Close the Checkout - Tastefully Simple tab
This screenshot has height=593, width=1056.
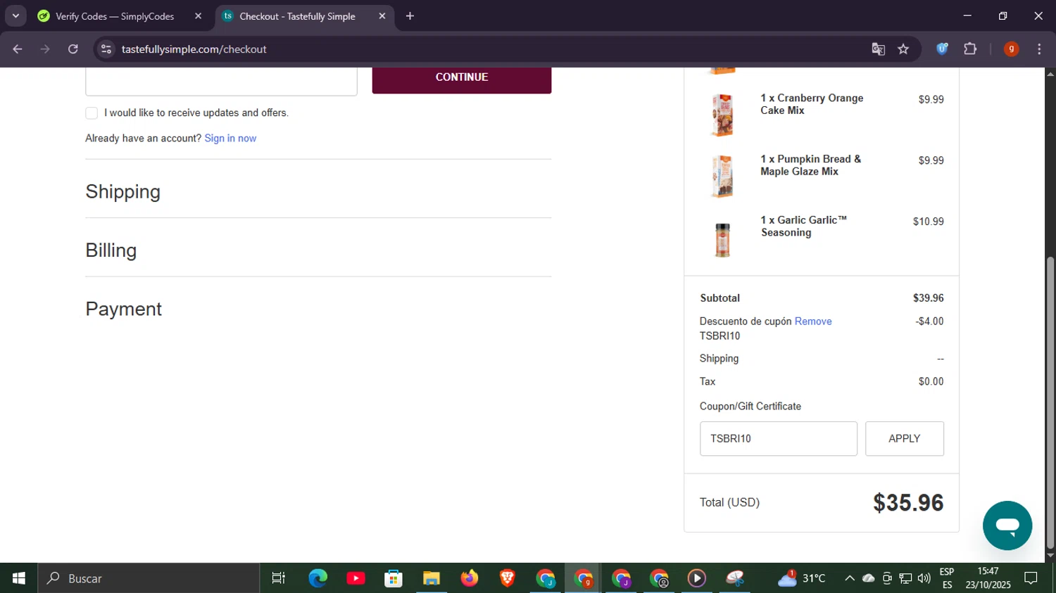[382, 16]
